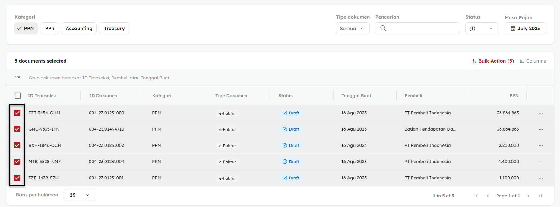The height and width of the screenshot is (207, 560).
Task: Open Bulk Action (5) menu
Action: click(493, 61)
